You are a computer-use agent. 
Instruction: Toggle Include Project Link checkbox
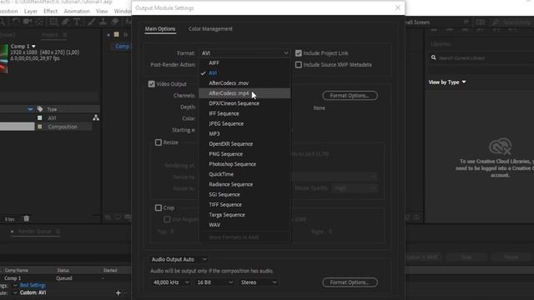tap(299, 53)
